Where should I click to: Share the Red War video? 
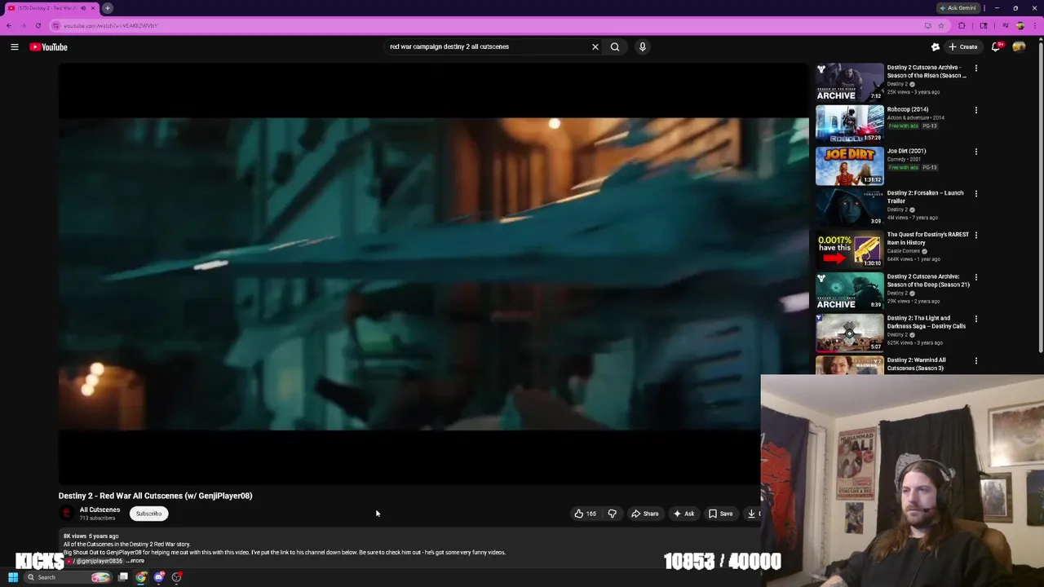644,514
